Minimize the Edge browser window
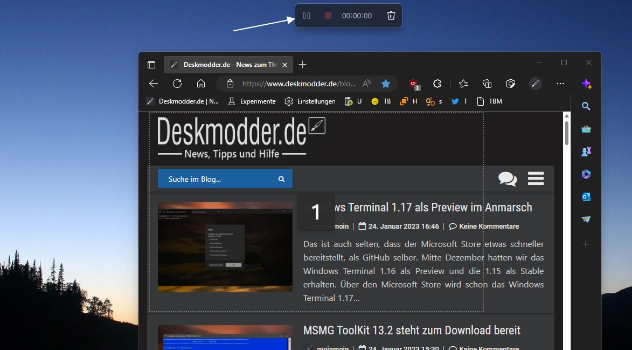 click(539, 63)
